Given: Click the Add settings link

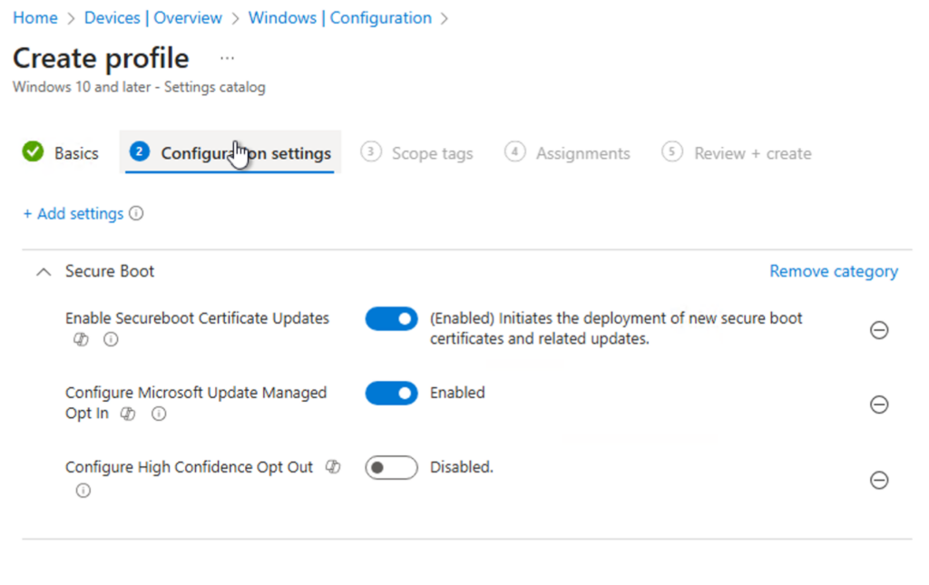Looking at the screenshot, I should pos(73,214).
